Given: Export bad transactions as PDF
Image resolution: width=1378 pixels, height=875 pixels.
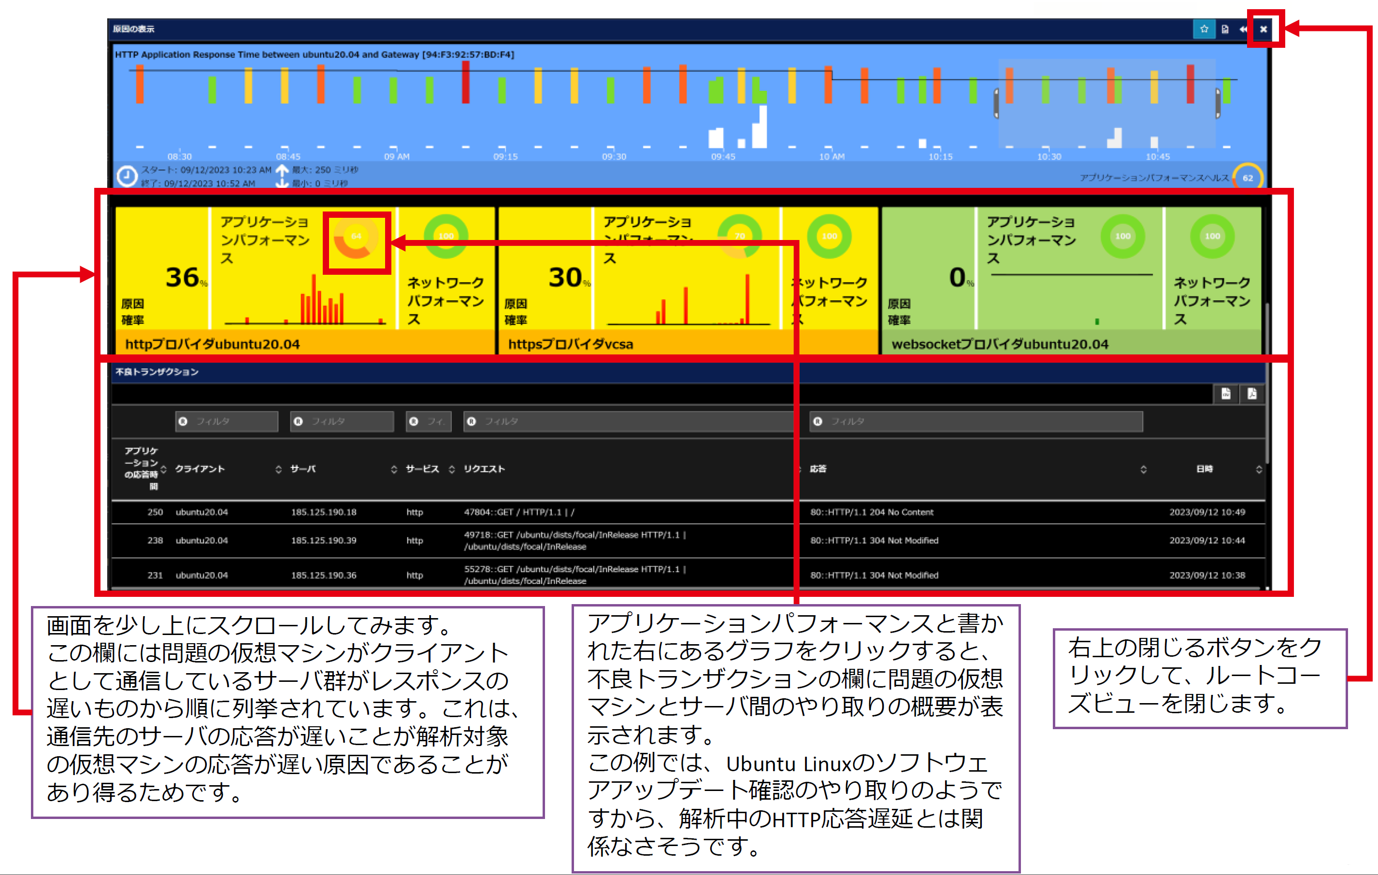Looking at the screenshot, I should [1251, 394].
